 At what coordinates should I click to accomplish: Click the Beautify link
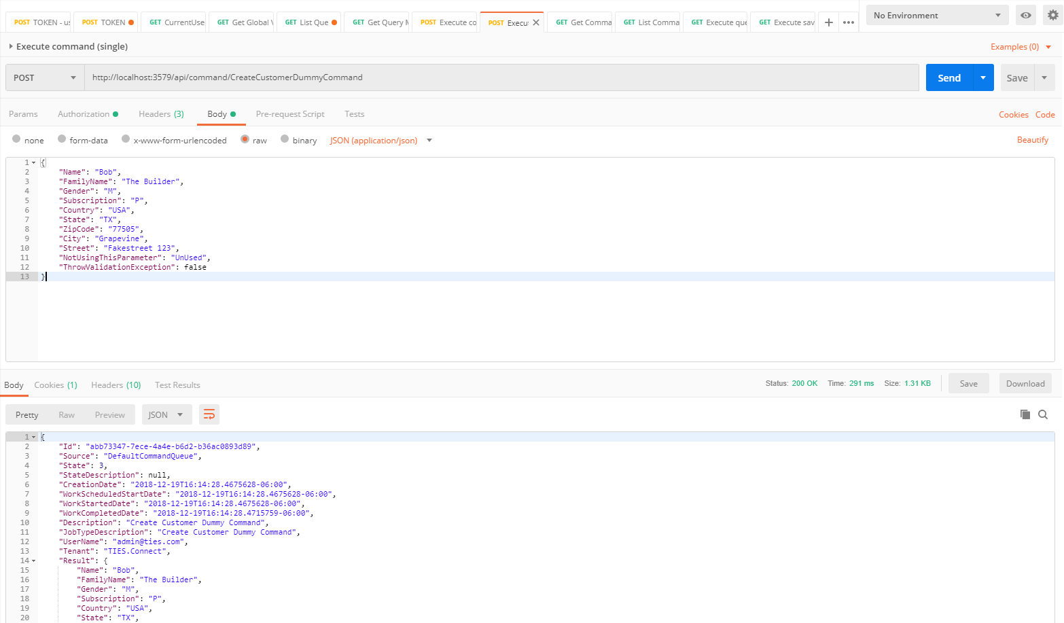pyautogui.click(x=1032, y=140)
